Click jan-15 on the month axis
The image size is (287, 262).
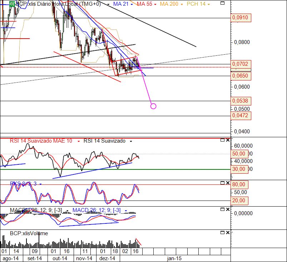tap(174, 258)
